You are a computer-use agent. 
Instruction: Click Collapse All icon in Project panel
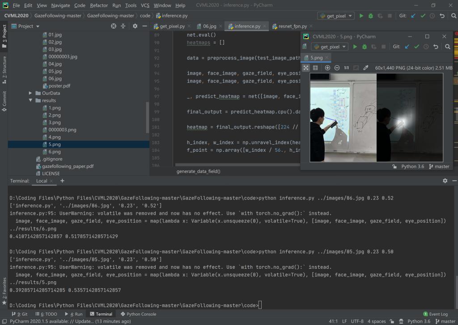(123, 26)
